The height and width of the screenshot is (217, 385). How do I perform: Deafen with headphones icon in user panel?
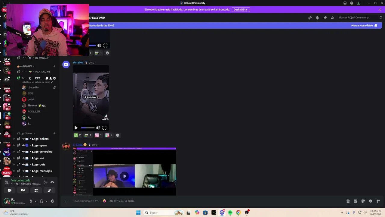coord(42,201)
